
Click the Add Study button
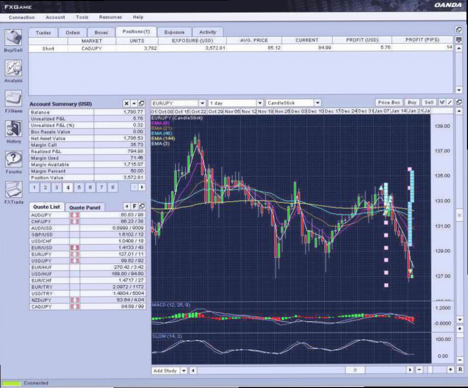pyautogui.click(x=165, y=371)
